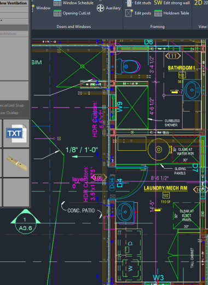Click the Auxiliary fan icon
Viewport: 208px width, 285px height.
coord(100,8)
